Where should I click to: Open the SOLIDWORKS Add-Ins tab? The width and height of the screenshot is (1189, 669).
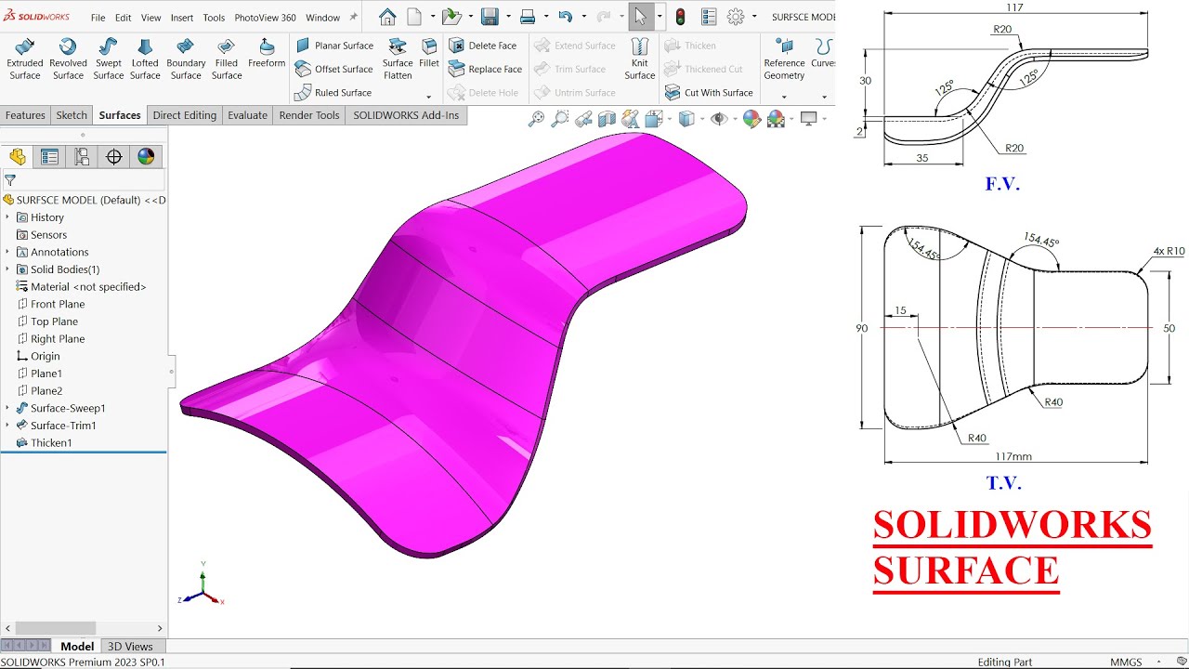[406, 115]
